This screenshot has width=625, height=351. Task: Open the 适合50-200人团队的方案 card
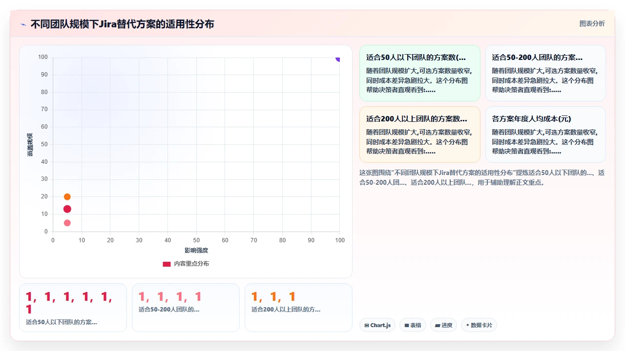(545, 73)
